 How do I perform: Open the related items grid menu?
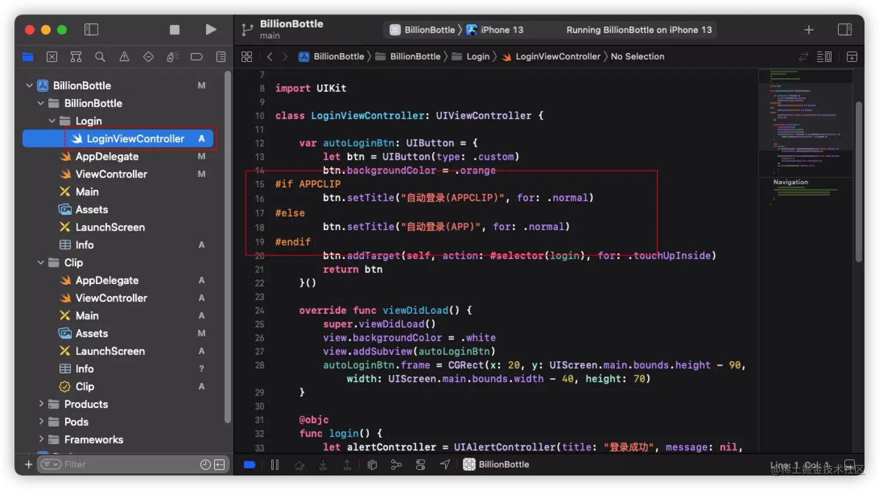(x=246, y=56)
